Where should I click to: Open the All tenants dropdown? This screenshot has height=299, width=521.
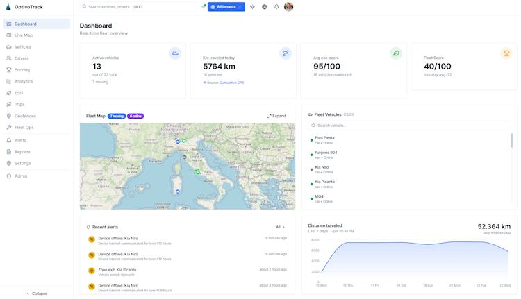[x=226, y=7]
